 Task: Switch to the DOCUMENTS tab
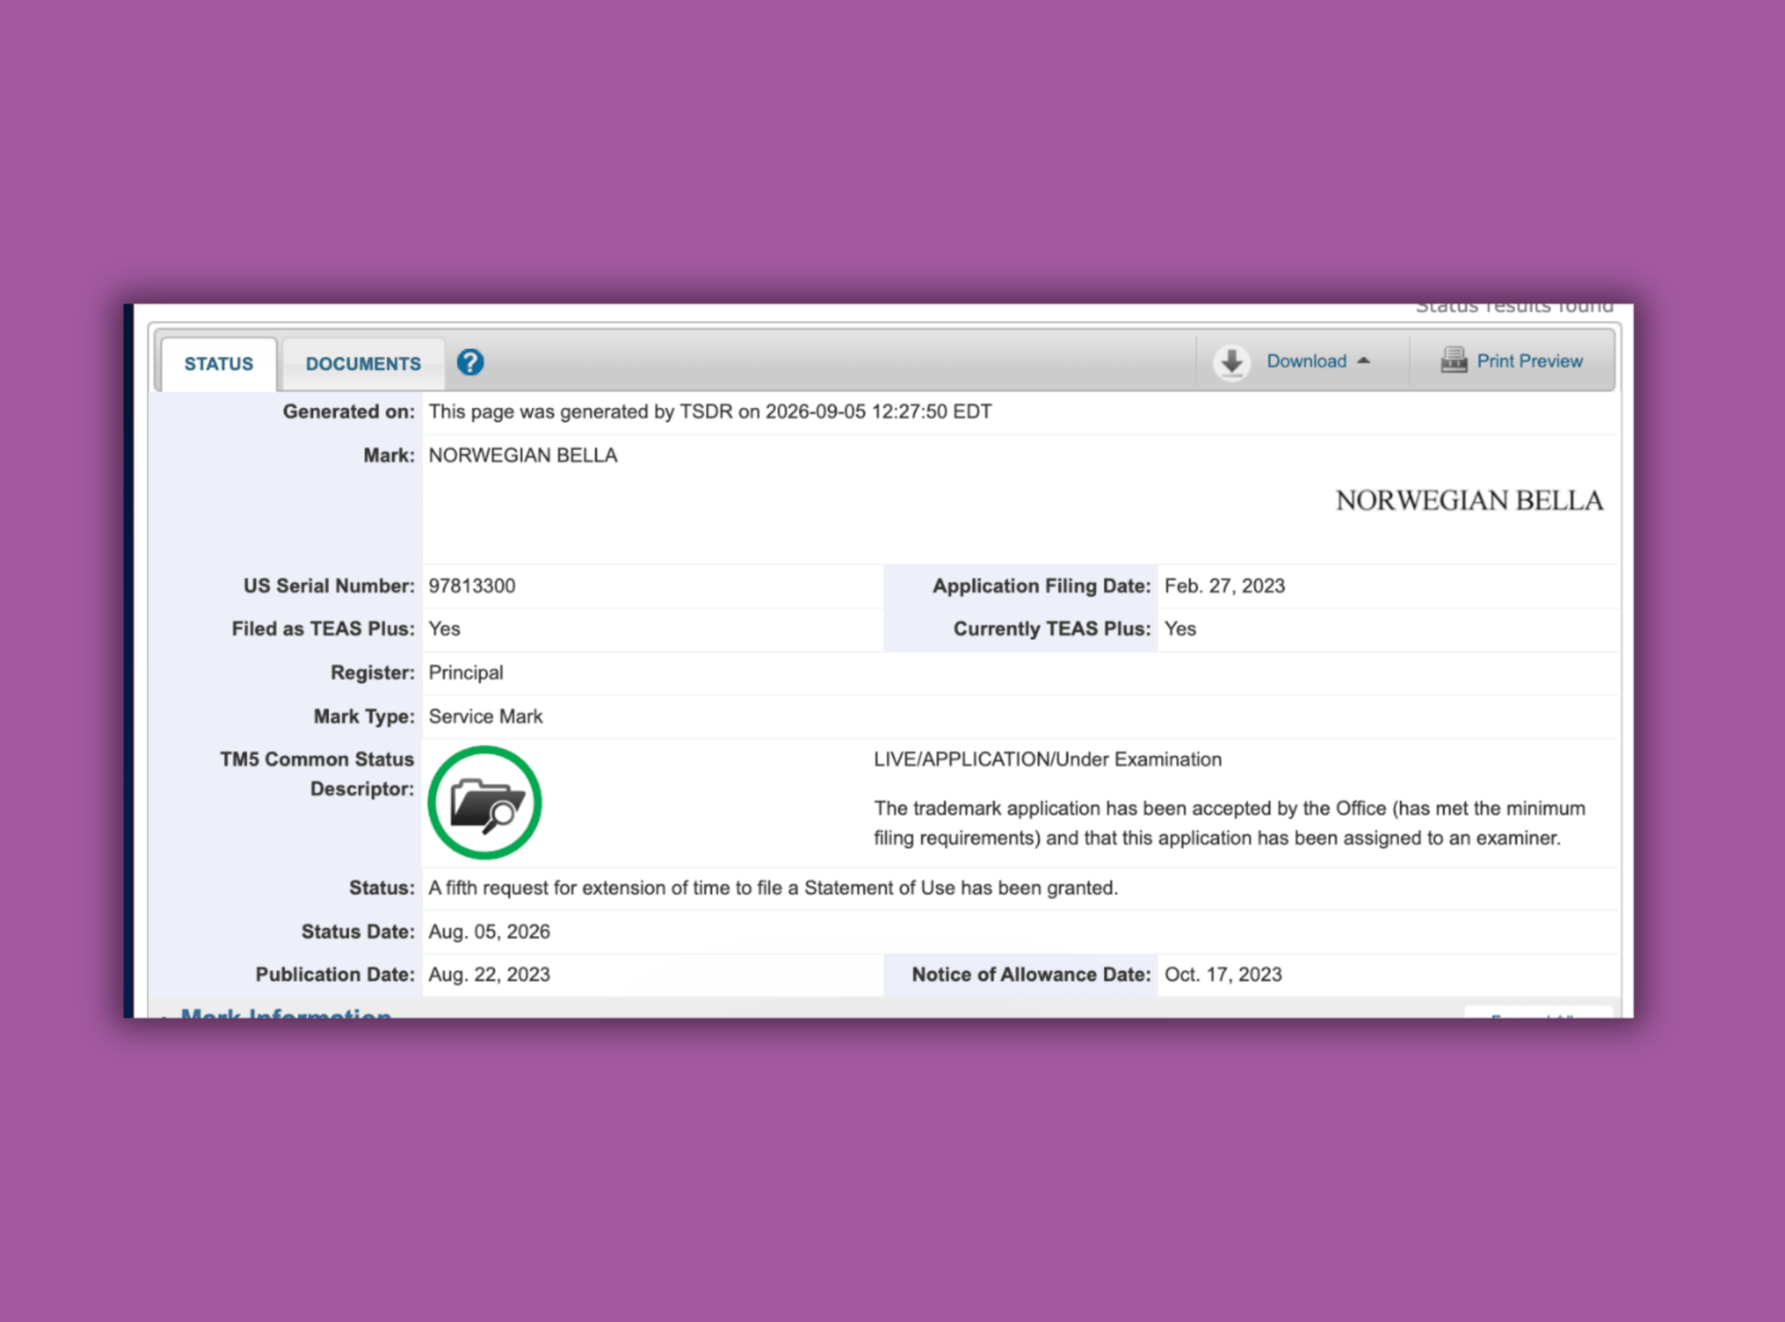[363, 364]
